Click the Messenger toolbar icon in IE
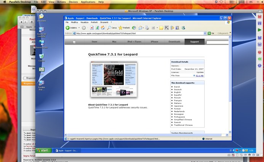Image resolution: width=264 pixels, height=162 pixels. 183,28
